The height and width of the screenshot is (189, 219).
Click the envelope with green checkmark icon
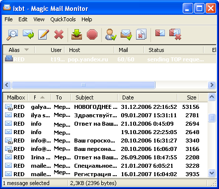[126, 35]
